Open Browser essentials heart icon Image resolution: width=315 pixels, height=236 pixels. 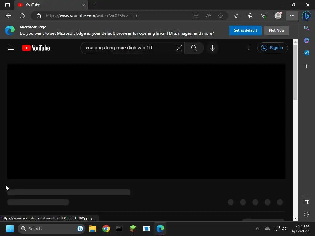click(264, 16)
